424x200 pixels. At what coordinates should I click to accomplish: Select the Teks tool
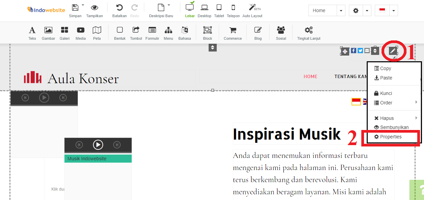coord(32,33)
